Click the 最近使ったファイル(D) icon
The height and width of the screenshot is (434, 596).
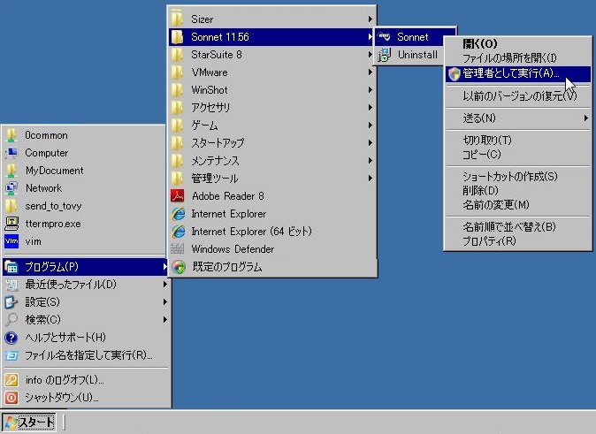click(11, 285)
